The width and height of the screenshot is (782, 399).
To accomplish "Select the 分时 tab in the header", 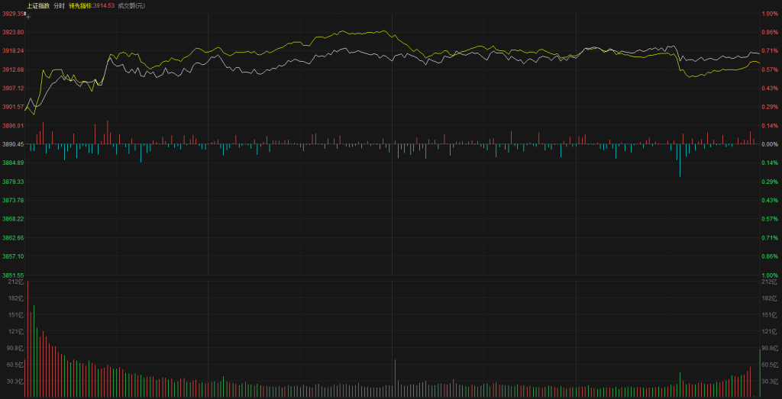I will tap(59, 5).
